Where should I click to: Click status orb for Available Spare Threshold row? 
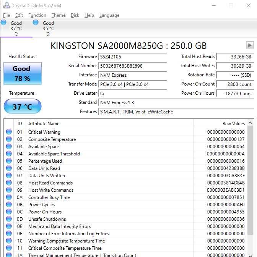(x=9, y=154)
